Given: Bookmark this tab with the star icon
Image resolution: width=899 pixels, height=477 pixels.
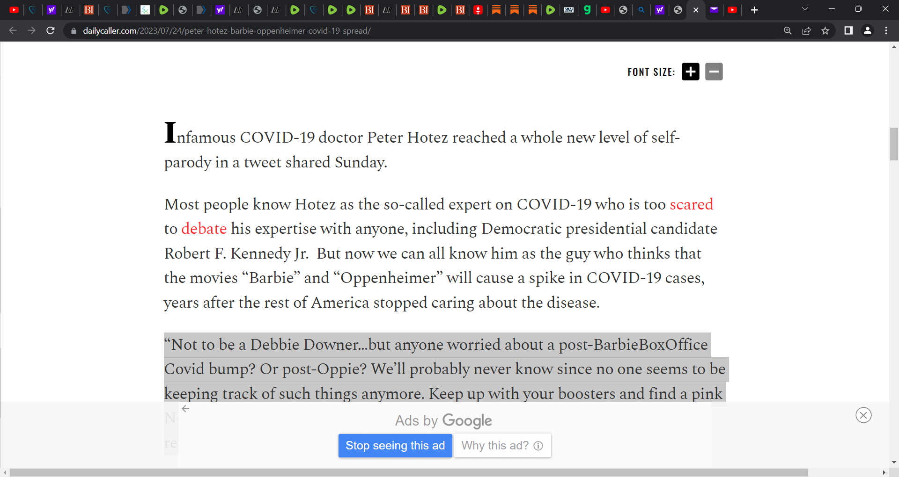Looking at the screenshot, I should [825, 30].
